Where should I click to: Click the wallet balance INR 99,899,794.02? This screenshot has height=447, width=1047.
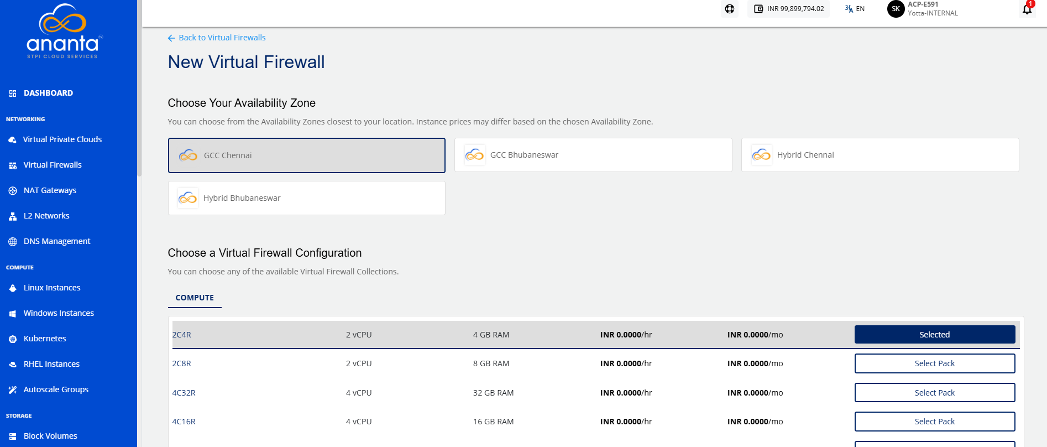point(789,9)
